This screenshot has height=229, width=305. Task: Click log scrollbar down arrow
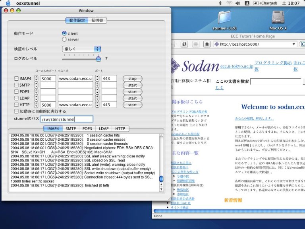[161, 189]
